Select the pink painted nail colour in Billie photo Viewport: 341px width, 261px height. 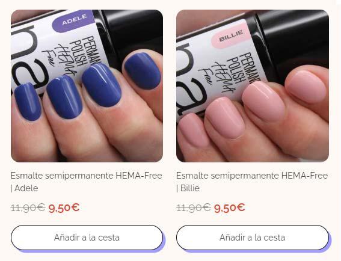(x=263, y=102)
